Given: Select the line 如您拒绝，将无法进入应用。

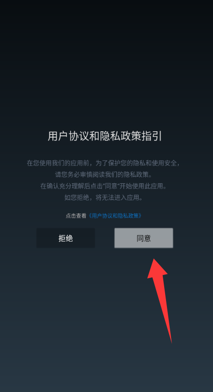Looking at the screenshot, I should click(x=104, y=198).
